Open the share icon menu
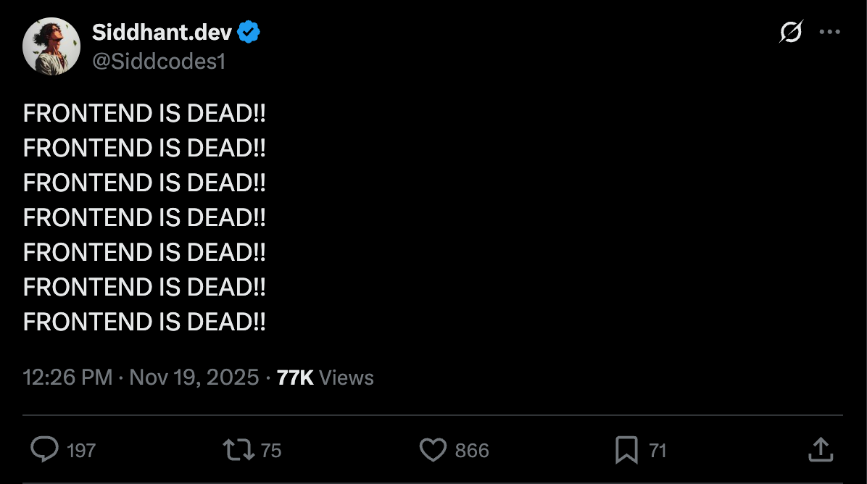Viewport: 867px width, 484px height. 820,449
